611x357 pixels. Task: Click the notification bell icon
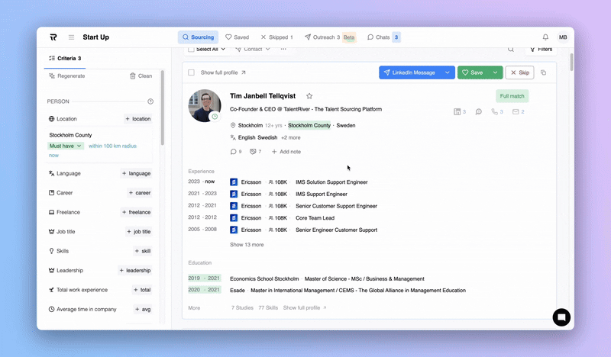point(545,37)
